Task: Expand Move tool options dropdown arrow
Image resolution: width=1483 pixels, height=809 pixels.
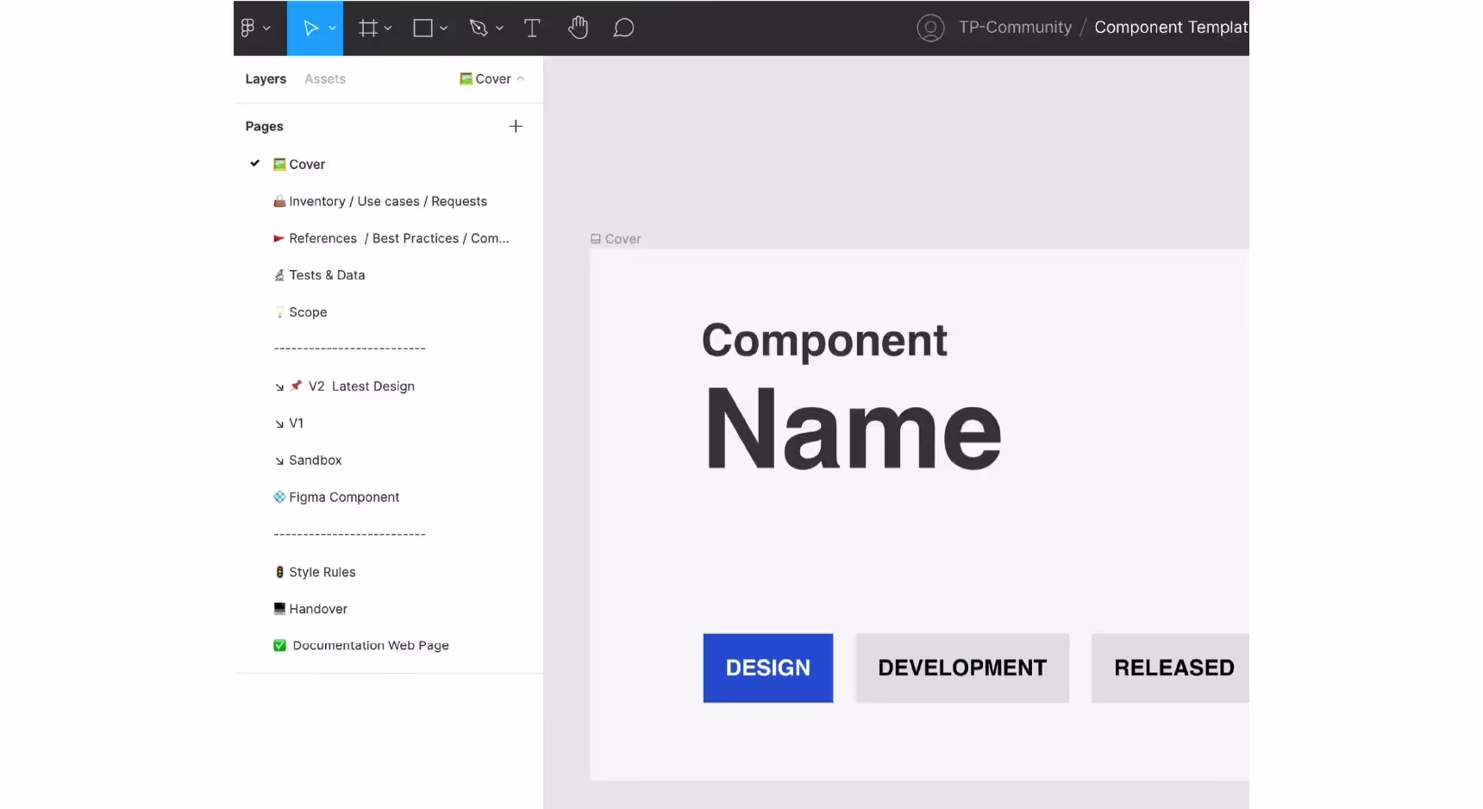Action: coord(333,28)
